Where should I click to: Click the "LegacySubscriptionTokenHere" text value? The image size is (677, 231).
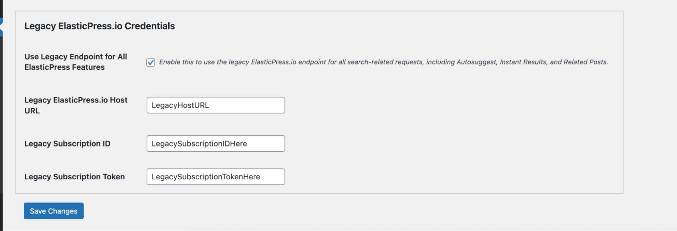pos(206,177)
